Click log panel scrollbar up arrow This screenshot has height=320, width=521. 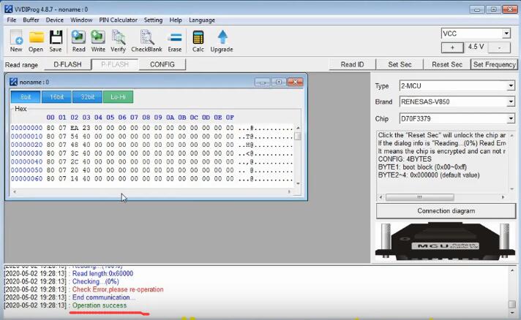pyautogui.click(x=512, y=270)
